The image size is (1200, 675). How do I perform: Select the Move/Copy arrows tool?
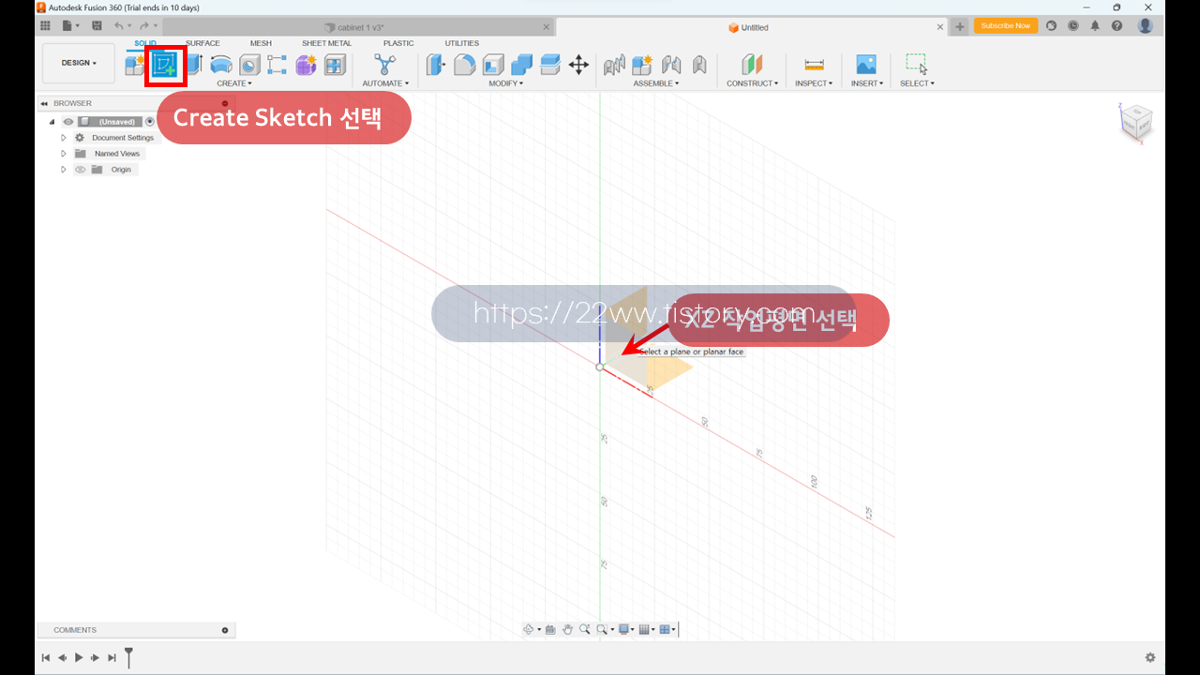(x=578, y=65)
